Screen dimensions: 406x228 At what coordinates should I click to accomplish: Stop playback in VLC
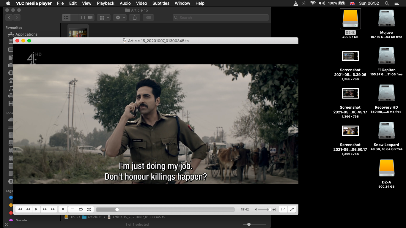tap(63, 209)
